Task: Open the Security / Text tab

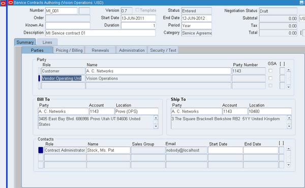Action: click(163, 50)
